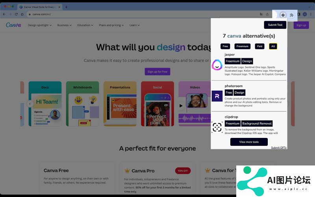This screenshot has height=197, width=315.
Task: Click the purple Sign up button
Action: point(301,25)
